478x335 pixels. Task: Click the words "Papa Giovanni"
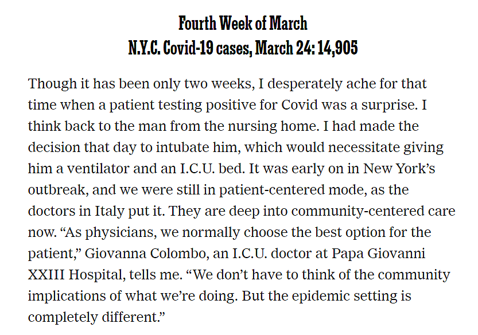[378, 254]
